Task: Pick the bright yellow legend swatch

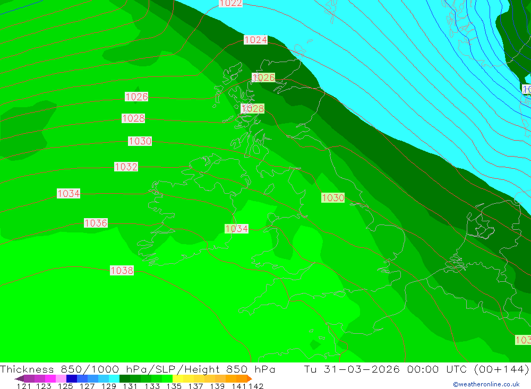Action: tap(178, 378)
